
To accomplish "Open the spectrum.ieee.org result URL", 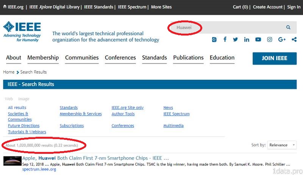I will click(x=39, y=169).
